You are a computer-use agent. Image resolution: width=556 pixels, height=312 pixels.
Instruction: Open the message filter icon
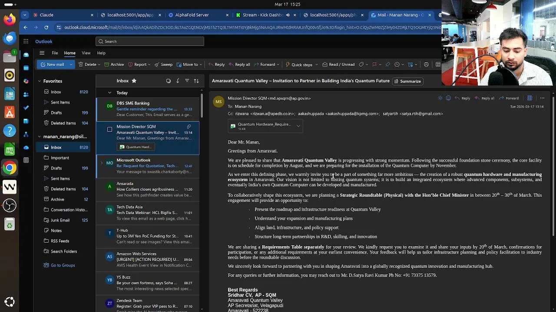click(x=187, y=81)
